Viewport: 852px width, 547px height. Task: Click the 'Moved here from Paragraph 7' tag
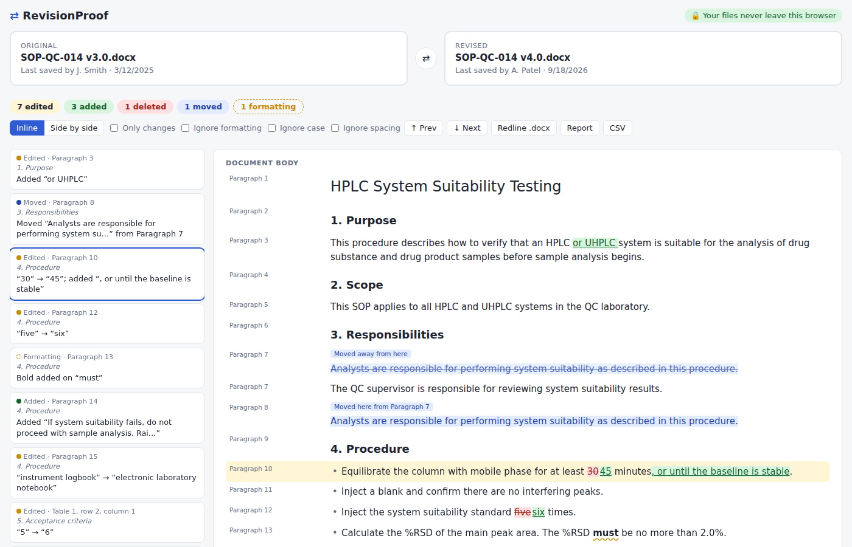[382, 407]
